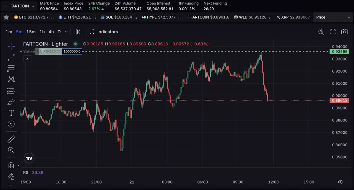The height and width of the screenshot is (190, 354).
Task: Click the quick search icon
Action: (x=321, y=32)
